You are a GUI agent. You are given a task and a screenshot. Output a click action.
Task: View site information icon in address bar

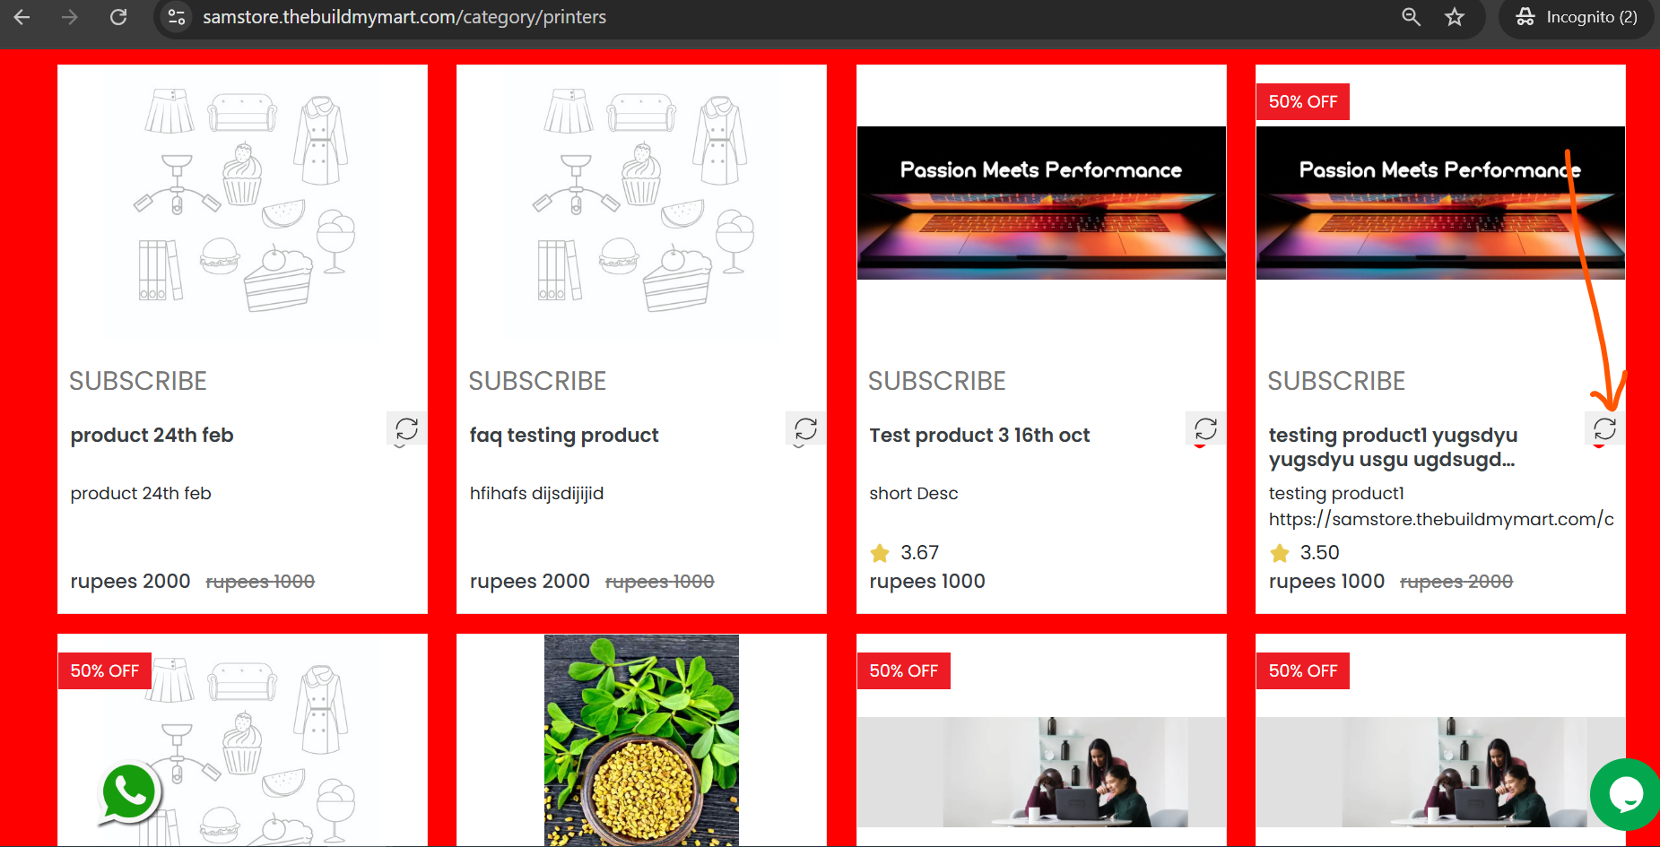(178, 17)
